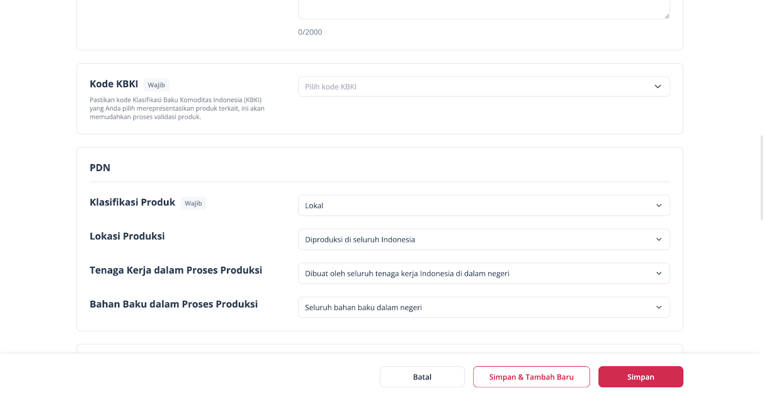
Task: Focus the text area above the 0/2000 counter
Action: [x=482, y=9]
